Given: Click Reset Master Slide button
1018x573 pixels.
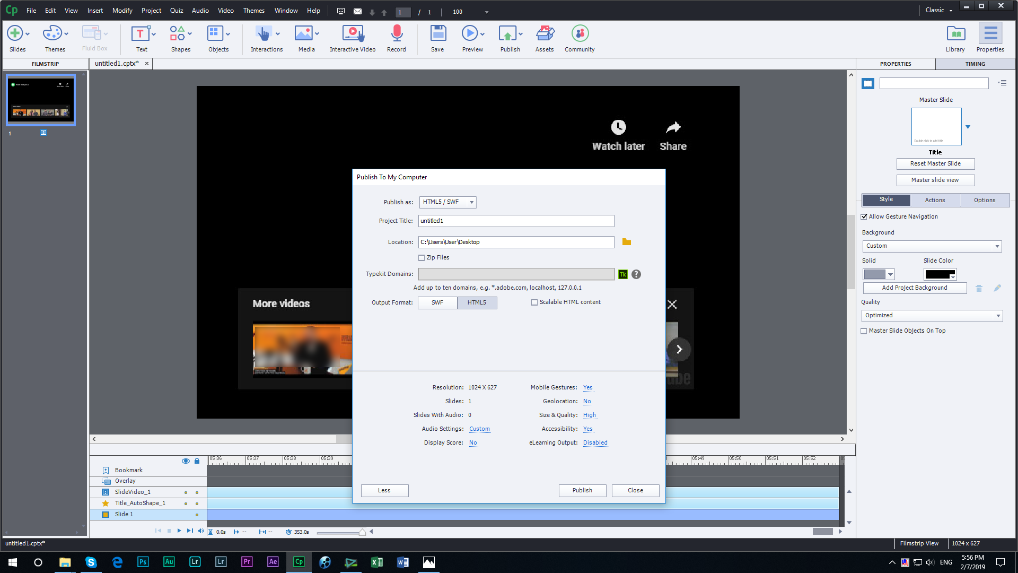Looking at the screenshot, I should coord(935,164).
